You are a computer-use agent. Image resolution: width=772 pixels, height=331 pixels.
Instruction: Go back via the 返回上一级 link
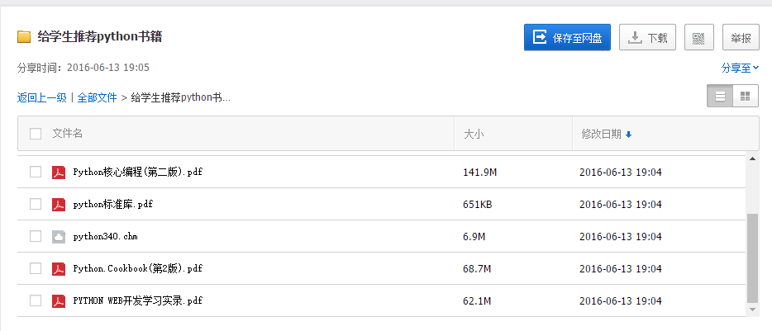click(41, 97)
